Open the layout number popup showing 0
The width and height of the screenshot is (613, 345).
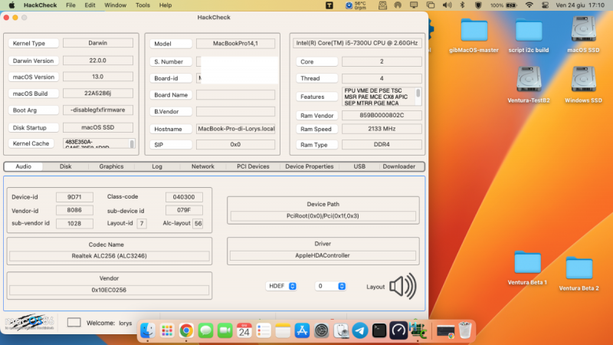tap(330, 286)
